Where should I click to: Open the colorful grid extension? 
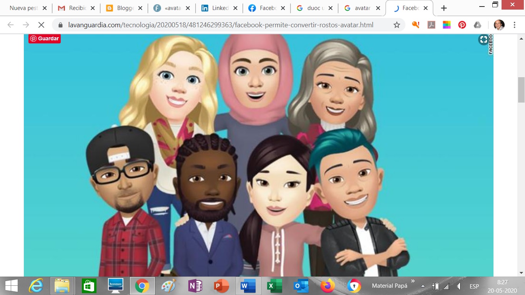(x=447, y=25)
